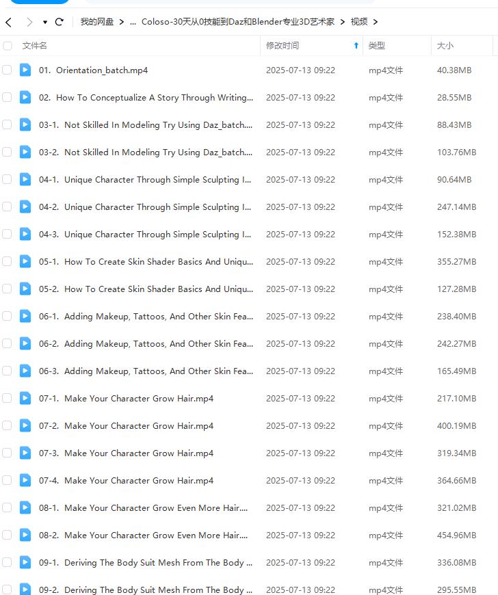Tick the select-all checkbox next to 文件名
Viewport: 498px width, 595px height.
[x=8, y=46]
